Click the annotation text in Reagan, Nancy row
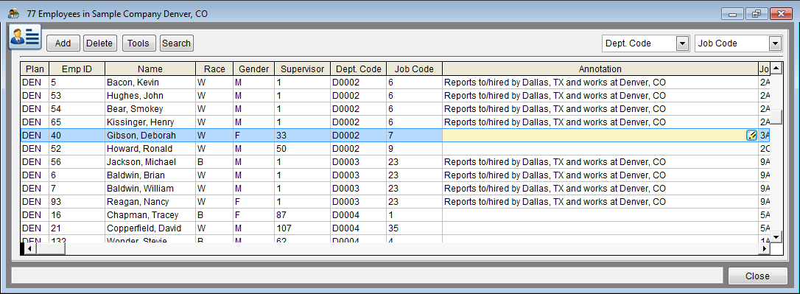The image size is (800, 294). tap(555, 202)
